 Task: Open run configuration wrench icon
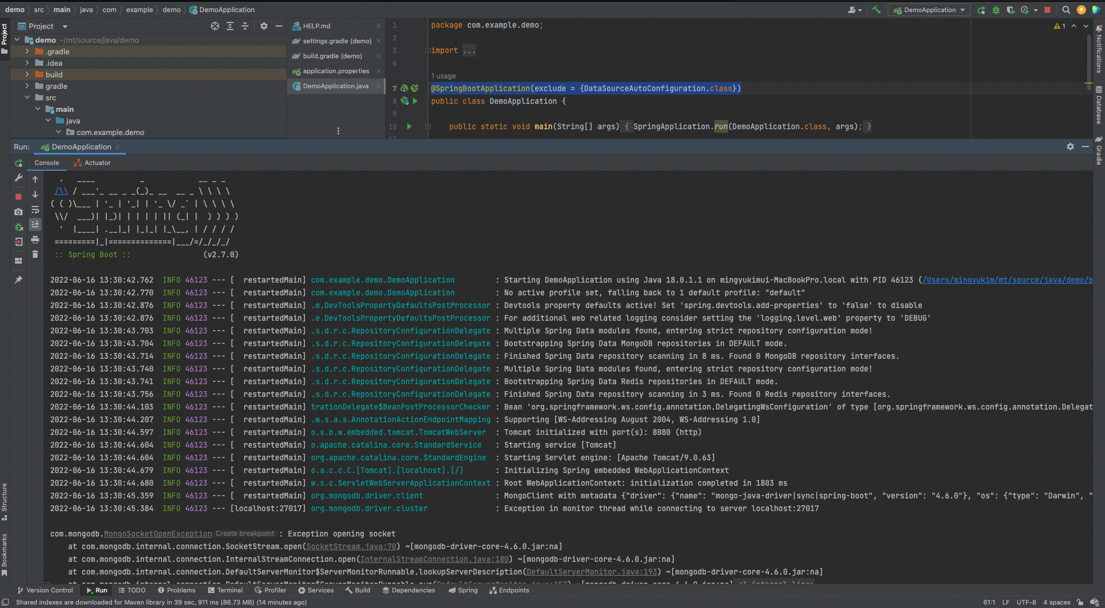pos(18,178)
